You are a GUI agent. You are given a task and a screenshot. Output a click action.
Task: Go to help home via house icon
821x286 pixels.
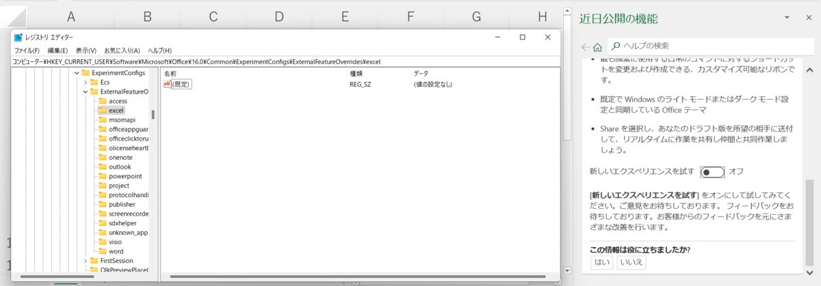point(597,47)
